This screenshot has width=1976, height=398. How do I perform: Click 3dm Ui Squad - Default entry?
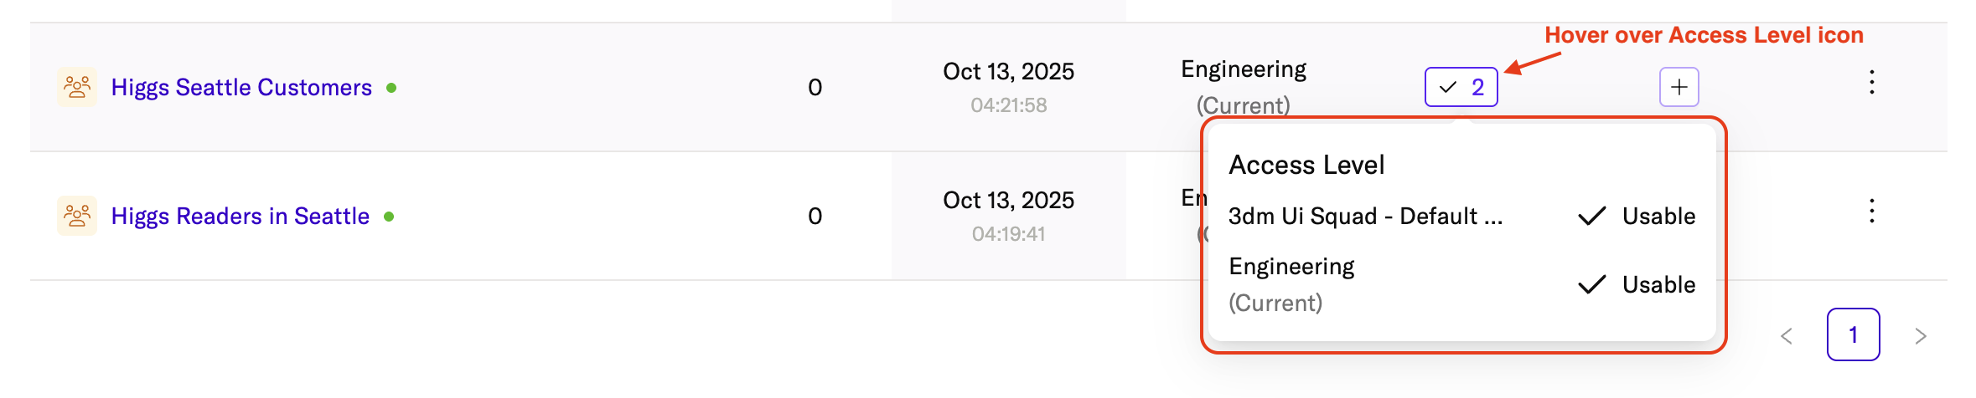coord(1365,216)
